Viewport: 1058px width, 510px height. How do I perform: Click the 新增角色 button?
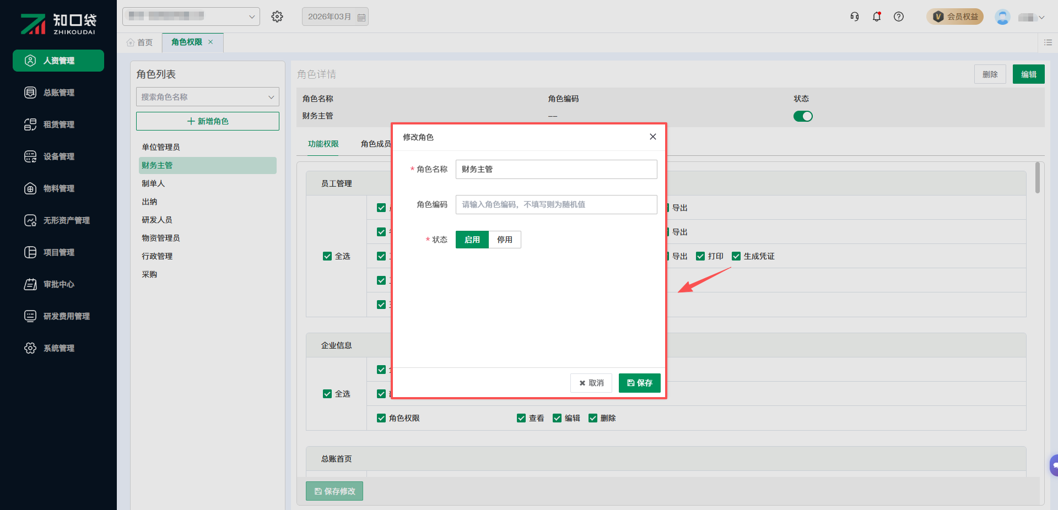click(x=208, y=121)
